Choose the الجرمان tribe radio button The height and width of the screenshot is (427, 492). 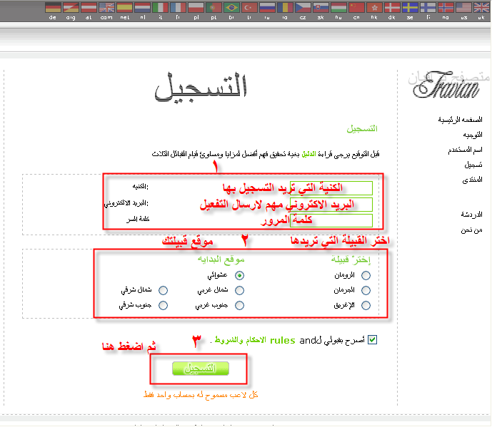pyautogui.click(x=366, y=290)
